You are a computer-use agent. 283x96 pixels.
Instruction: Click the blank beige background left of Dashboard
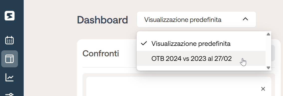pyautogui.click(x=50, y=20)
